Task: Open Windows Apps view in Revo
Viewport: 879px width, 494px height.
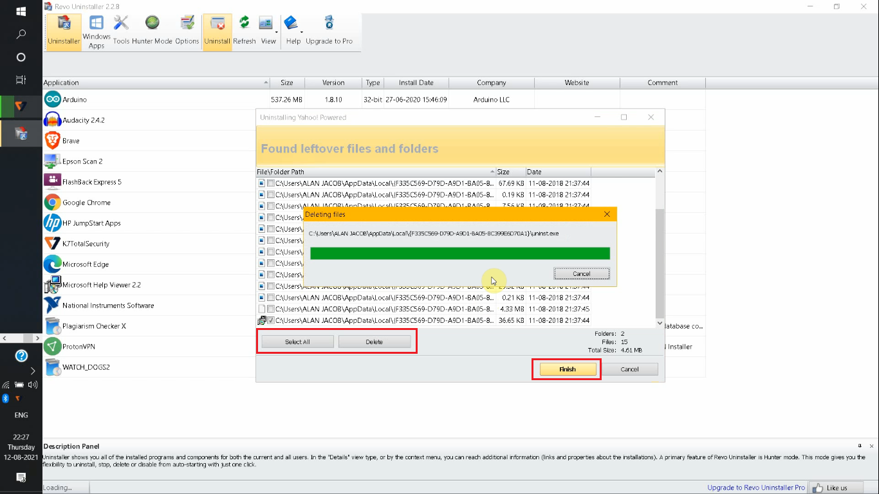Action: click(x=96, y=32)
